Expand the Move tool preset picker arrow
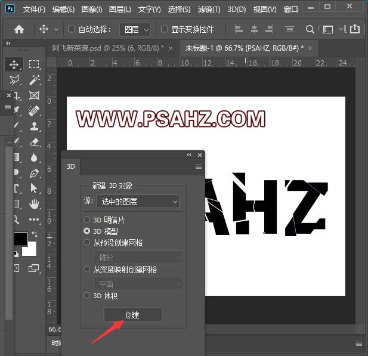Viewport: 368px width, 356px height. point(56,30)
